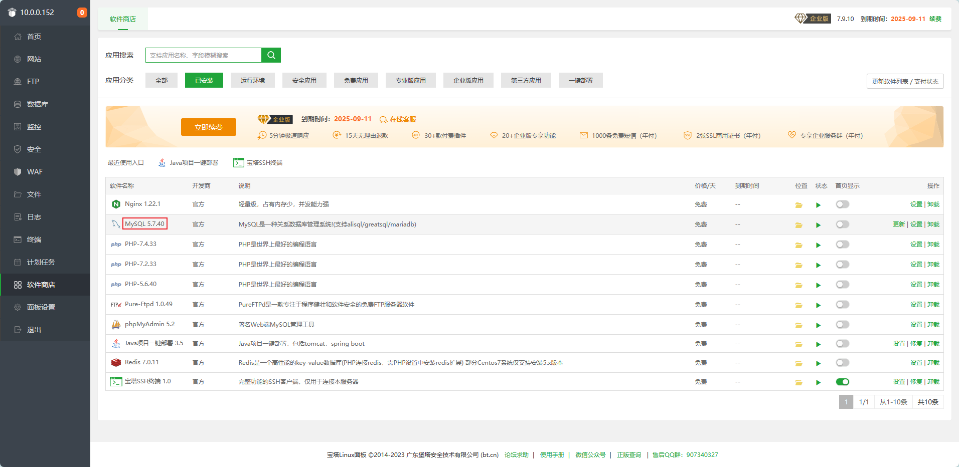Click the green search magnifier button
This screenshot has height=467, width=959.
tap(271, 55)
